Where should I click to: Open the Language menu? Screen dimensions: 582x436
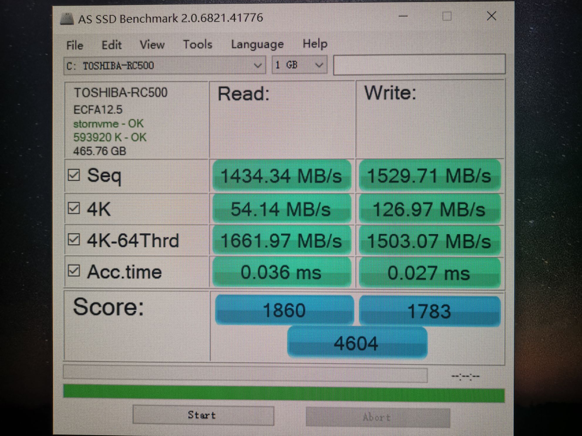click(257, 45)
